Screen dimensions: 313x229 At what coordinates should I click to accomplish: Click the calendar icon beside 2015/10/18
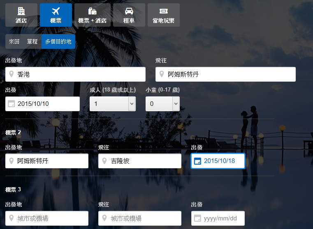tap(197, 161)
